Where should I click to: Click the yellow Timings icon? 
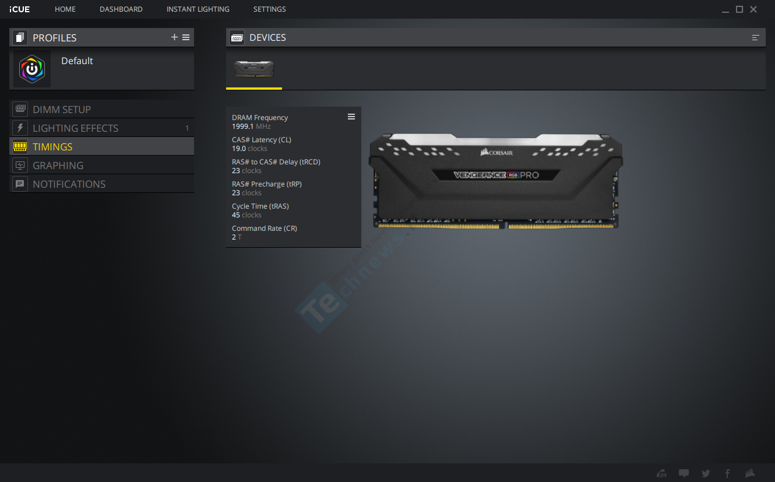(x=20, y=146)
